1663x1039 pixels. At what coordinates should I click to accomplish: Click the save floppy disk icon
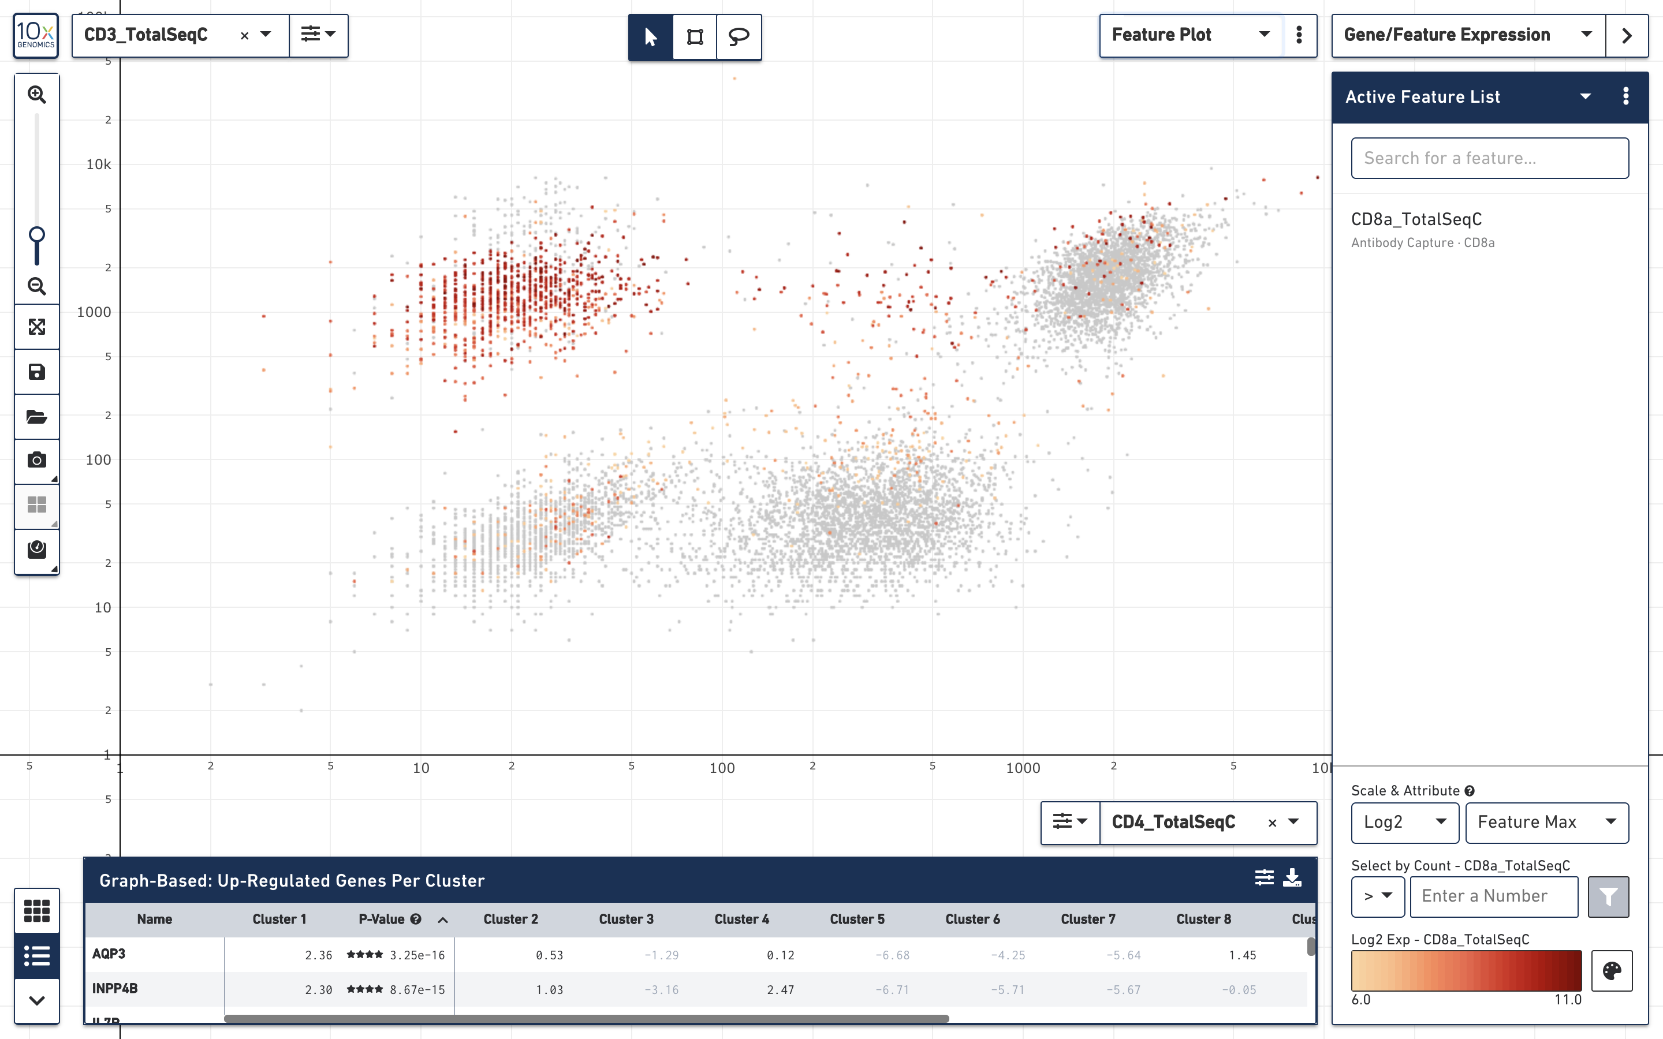tap(37, 372)
